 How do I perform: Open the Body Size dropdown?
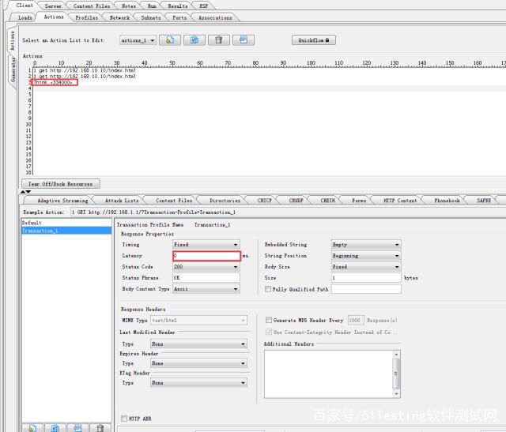[x=366, y=267]
